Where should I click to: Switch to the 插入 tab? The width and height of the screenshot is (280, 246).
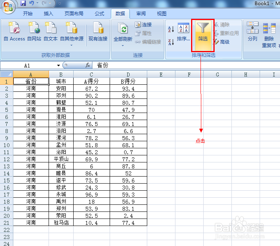click(49, 14)
